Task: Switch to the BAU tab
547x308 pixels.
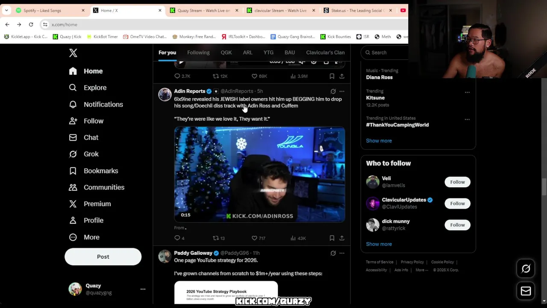Action: coord(290,53)
